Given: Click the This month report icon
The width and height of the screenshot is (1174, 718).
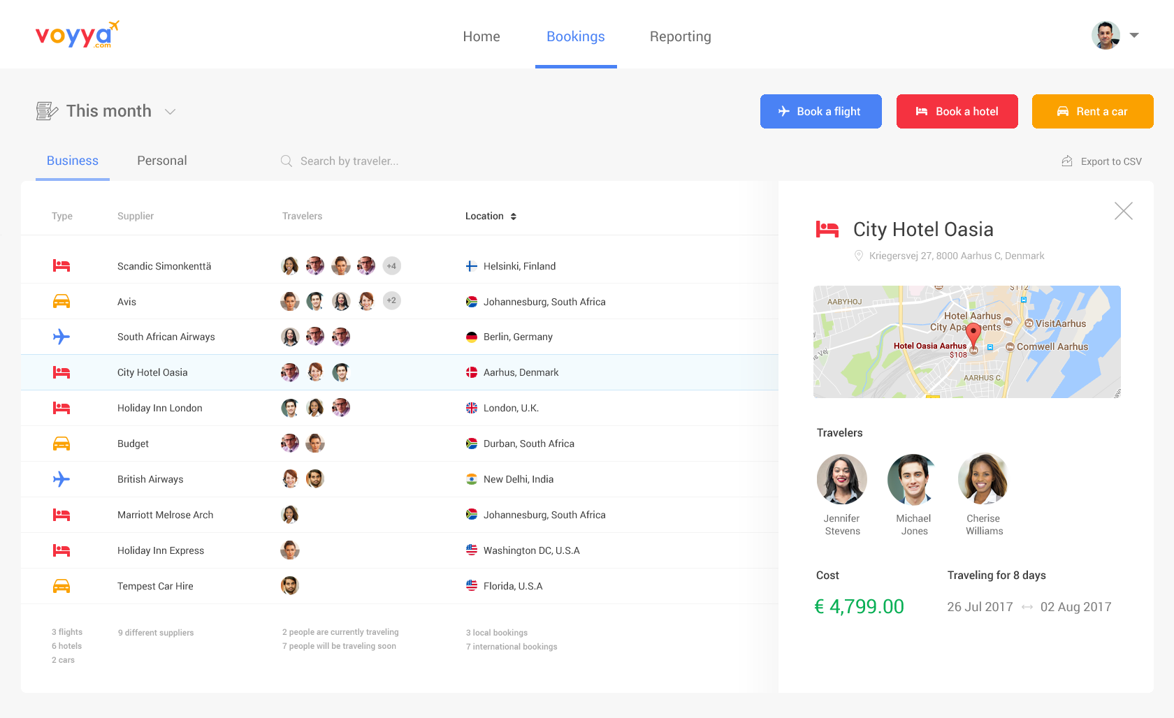Looking at the screenshot, I should (47, 111).
